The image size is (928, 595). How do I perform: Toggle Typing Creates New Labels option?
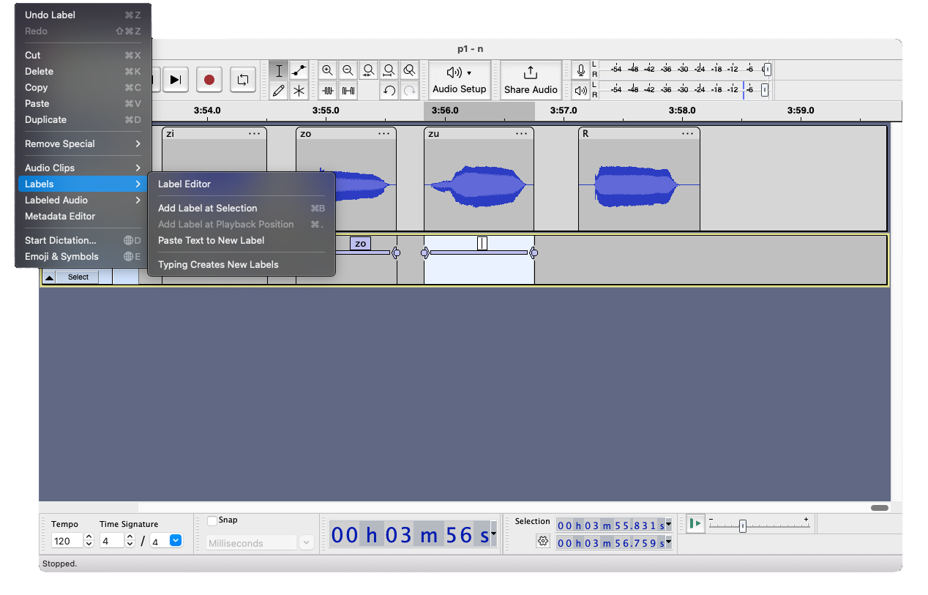(x=242, y=264)
